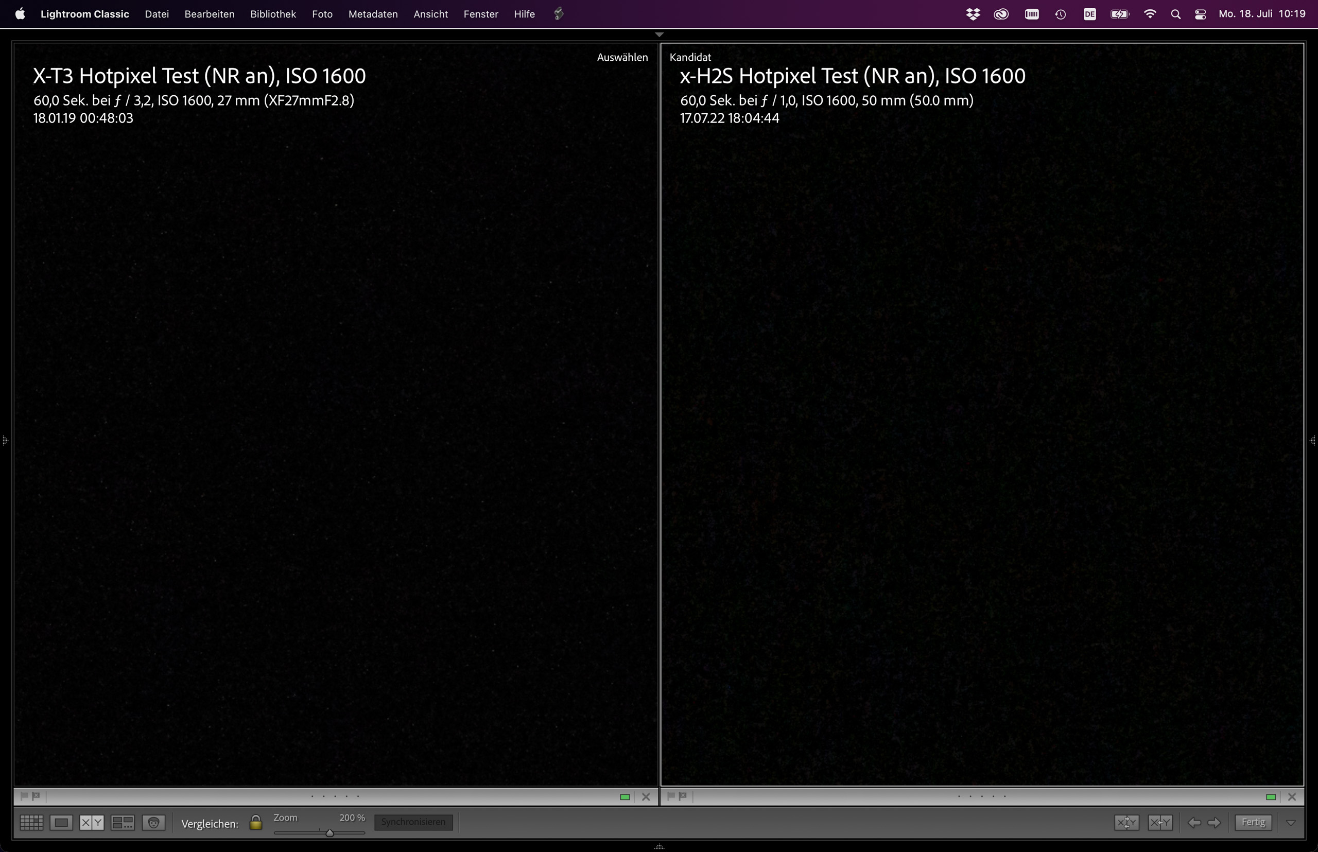Expand the left panel edge arrow

point(5,440)
